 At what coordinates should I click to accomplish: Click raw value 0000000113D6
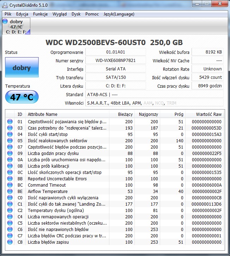tap(207, 204)
